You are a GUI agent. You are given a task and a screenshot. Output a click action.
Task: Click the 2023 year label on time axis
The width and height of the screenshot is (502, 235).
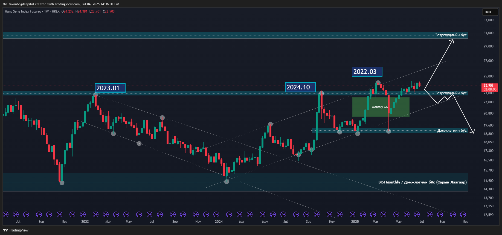tap(85, 222)
